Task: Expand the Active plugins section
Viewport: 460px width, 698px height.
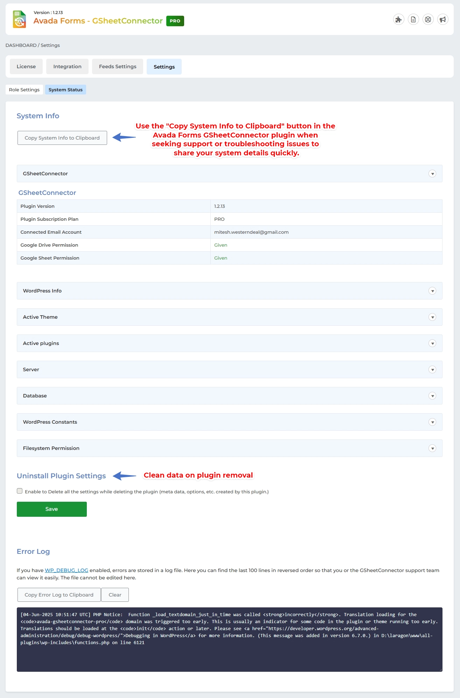Action: point(432,344)
